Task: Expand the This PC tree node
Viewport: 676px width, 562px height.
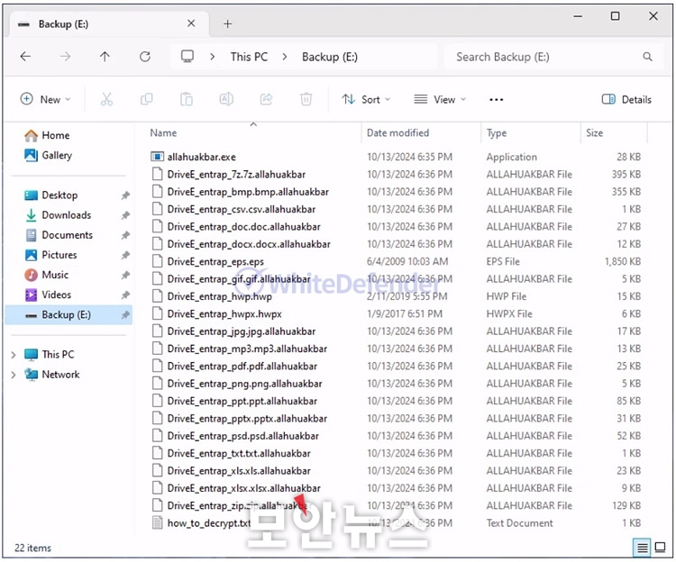Action: pyautogui.click(x=14, y=355)
